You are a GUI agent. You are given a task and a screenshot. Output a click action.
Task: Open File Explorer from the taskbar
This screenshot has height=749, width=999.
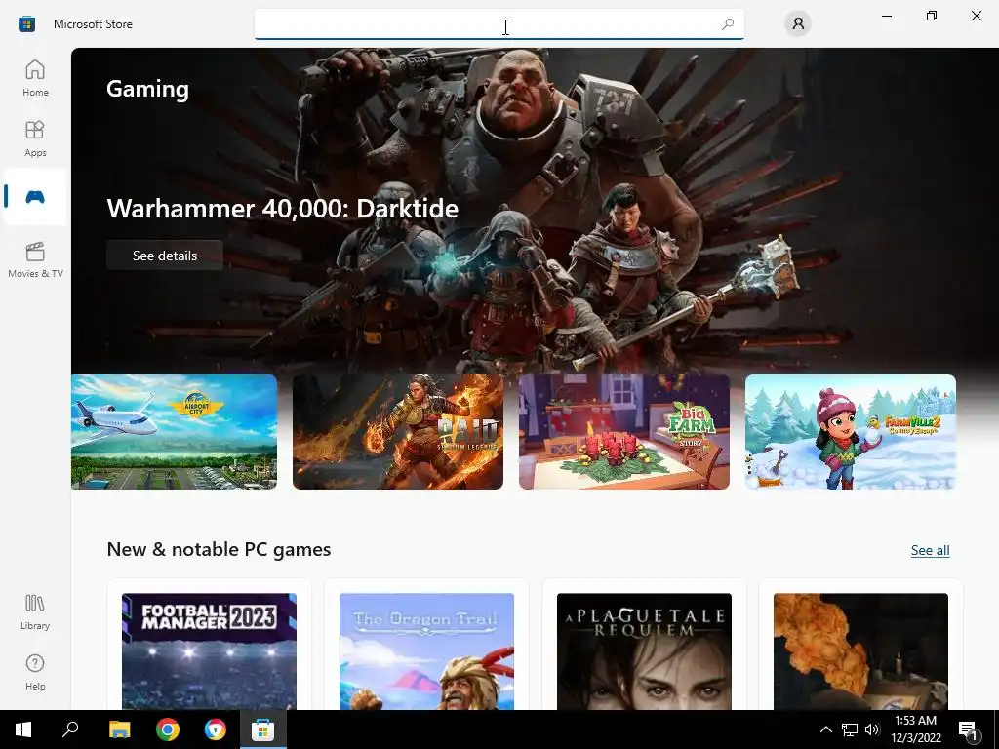[119, 729]
